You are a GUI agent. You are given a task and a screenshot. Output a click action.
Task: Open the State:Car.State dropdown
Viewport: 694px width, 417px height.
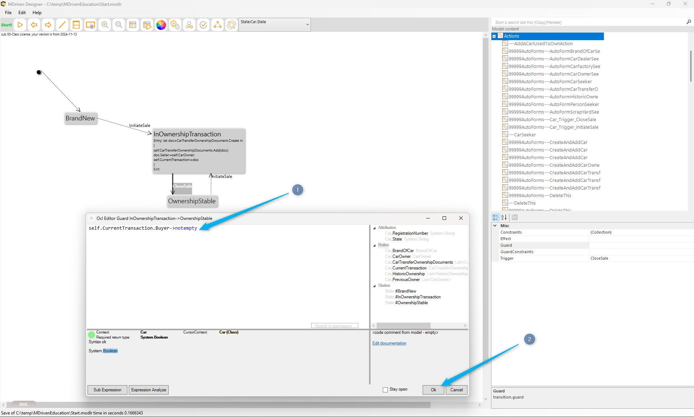[307, 25]
